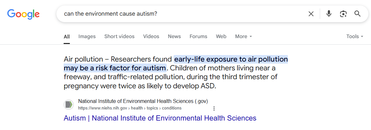Open three-dot menu beside NIEHS result
This screenshot has width=371, height=130.
click(x=214, y=108)
